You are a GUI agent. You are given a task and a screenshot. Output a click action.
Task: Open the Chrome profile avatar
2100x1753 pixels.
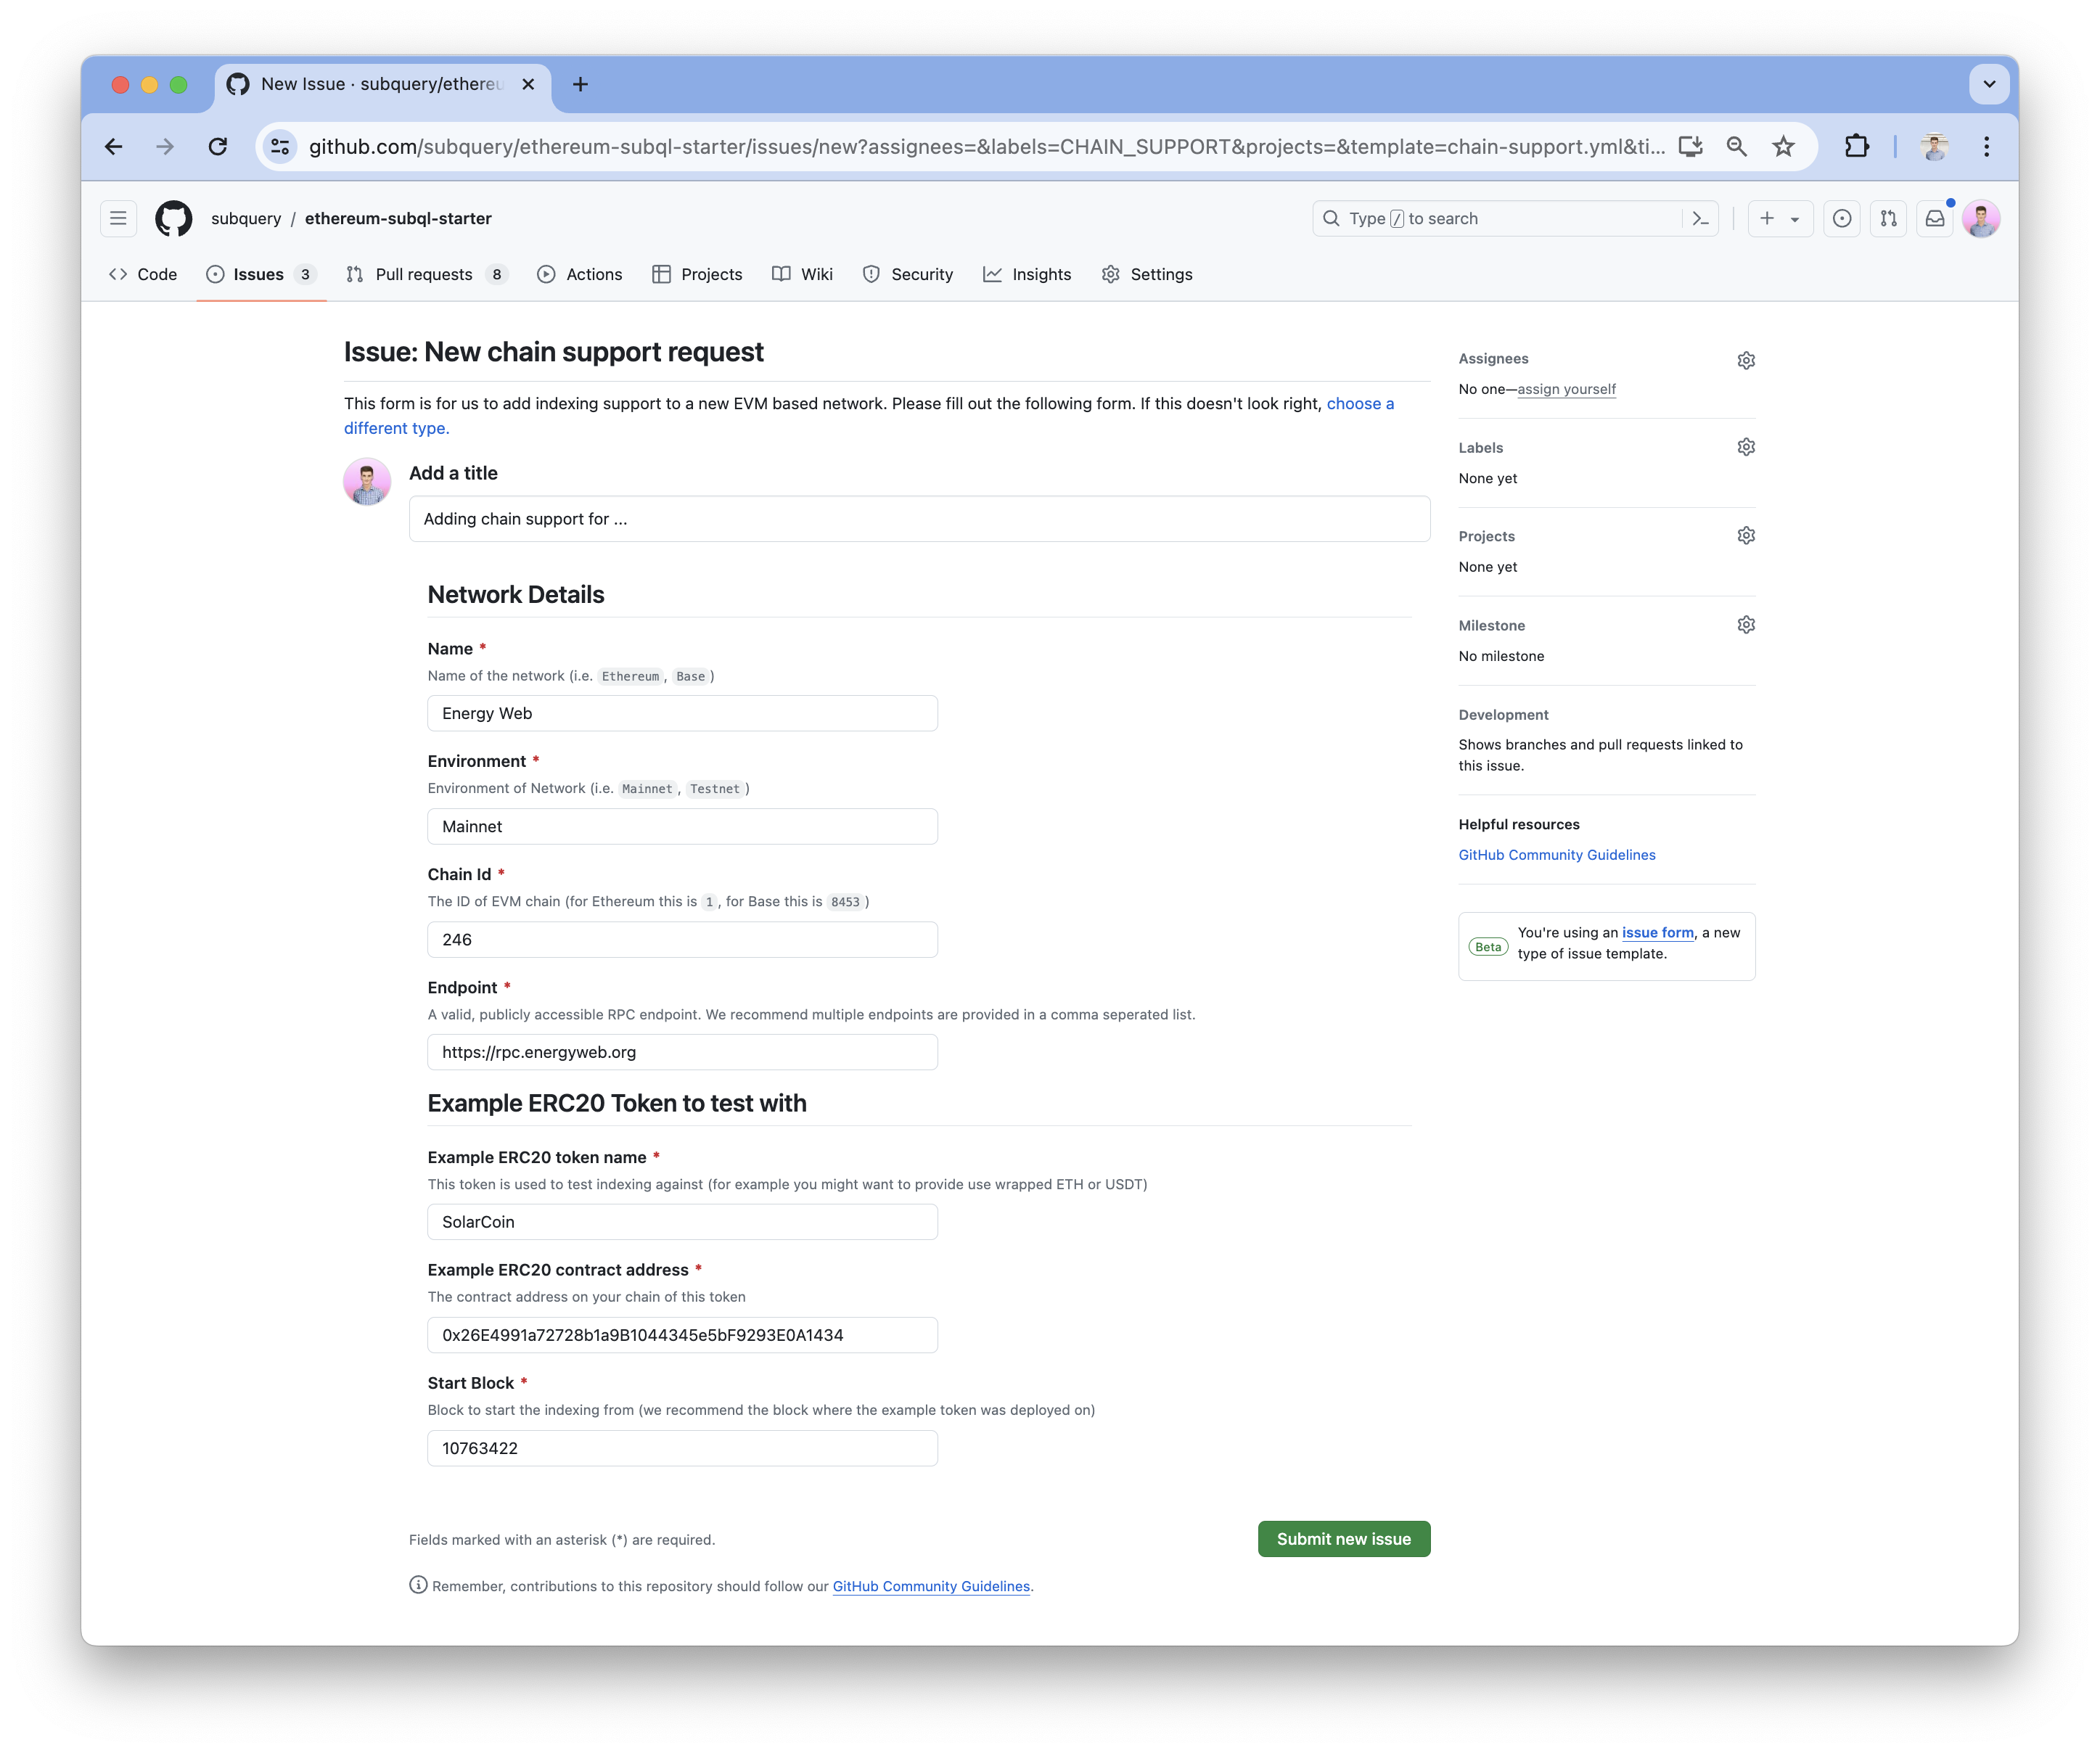click(1934, 147)
